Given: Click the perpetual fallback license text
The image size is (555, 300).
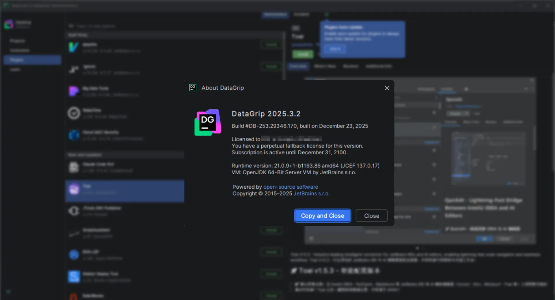Looking at the screenshot, I should coord(297,146).
